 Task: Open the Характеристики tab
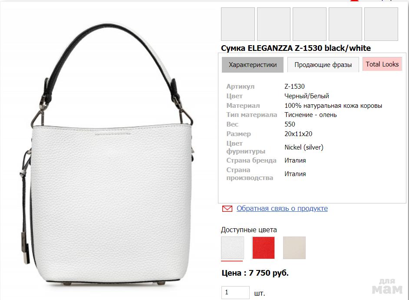(x=253, y=65)
